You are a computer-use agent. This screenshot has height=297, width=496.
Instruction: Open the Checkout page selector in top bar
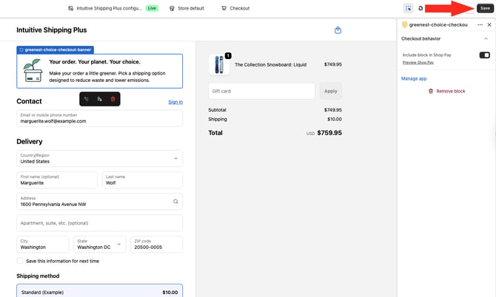(x=235, y=9)
